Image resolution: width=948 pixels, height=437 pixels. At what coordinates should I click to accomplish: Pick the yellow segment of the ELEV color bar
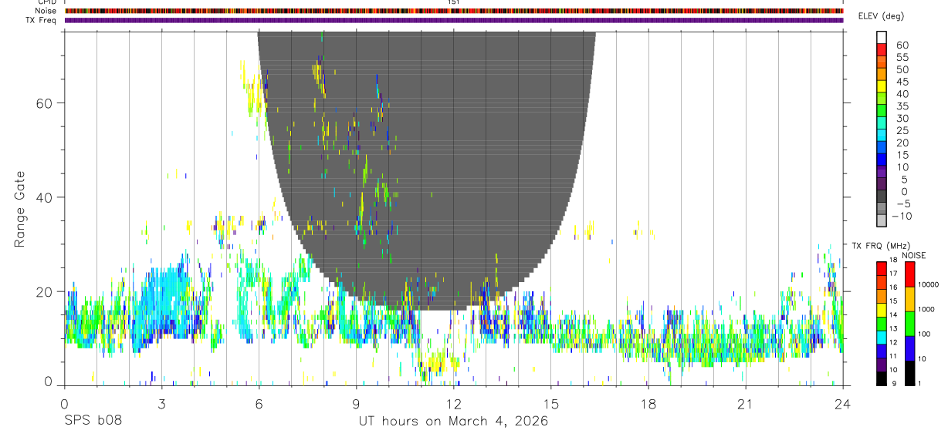[x=882, y=86]
